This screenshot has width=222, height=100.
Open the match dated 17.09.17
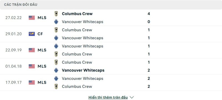coord(111,82)
